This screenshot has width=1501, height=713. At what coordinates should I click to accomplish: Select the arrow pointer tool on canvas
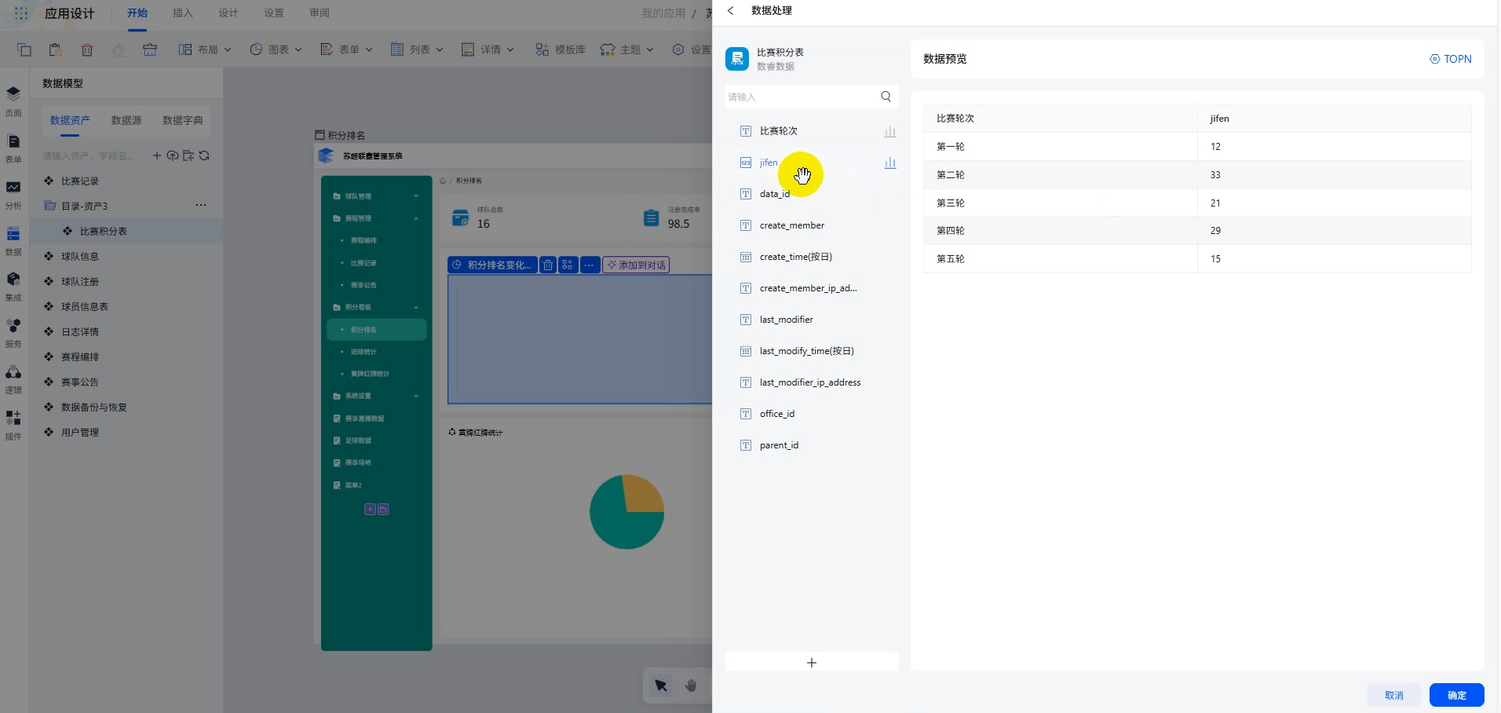point(661,686)
